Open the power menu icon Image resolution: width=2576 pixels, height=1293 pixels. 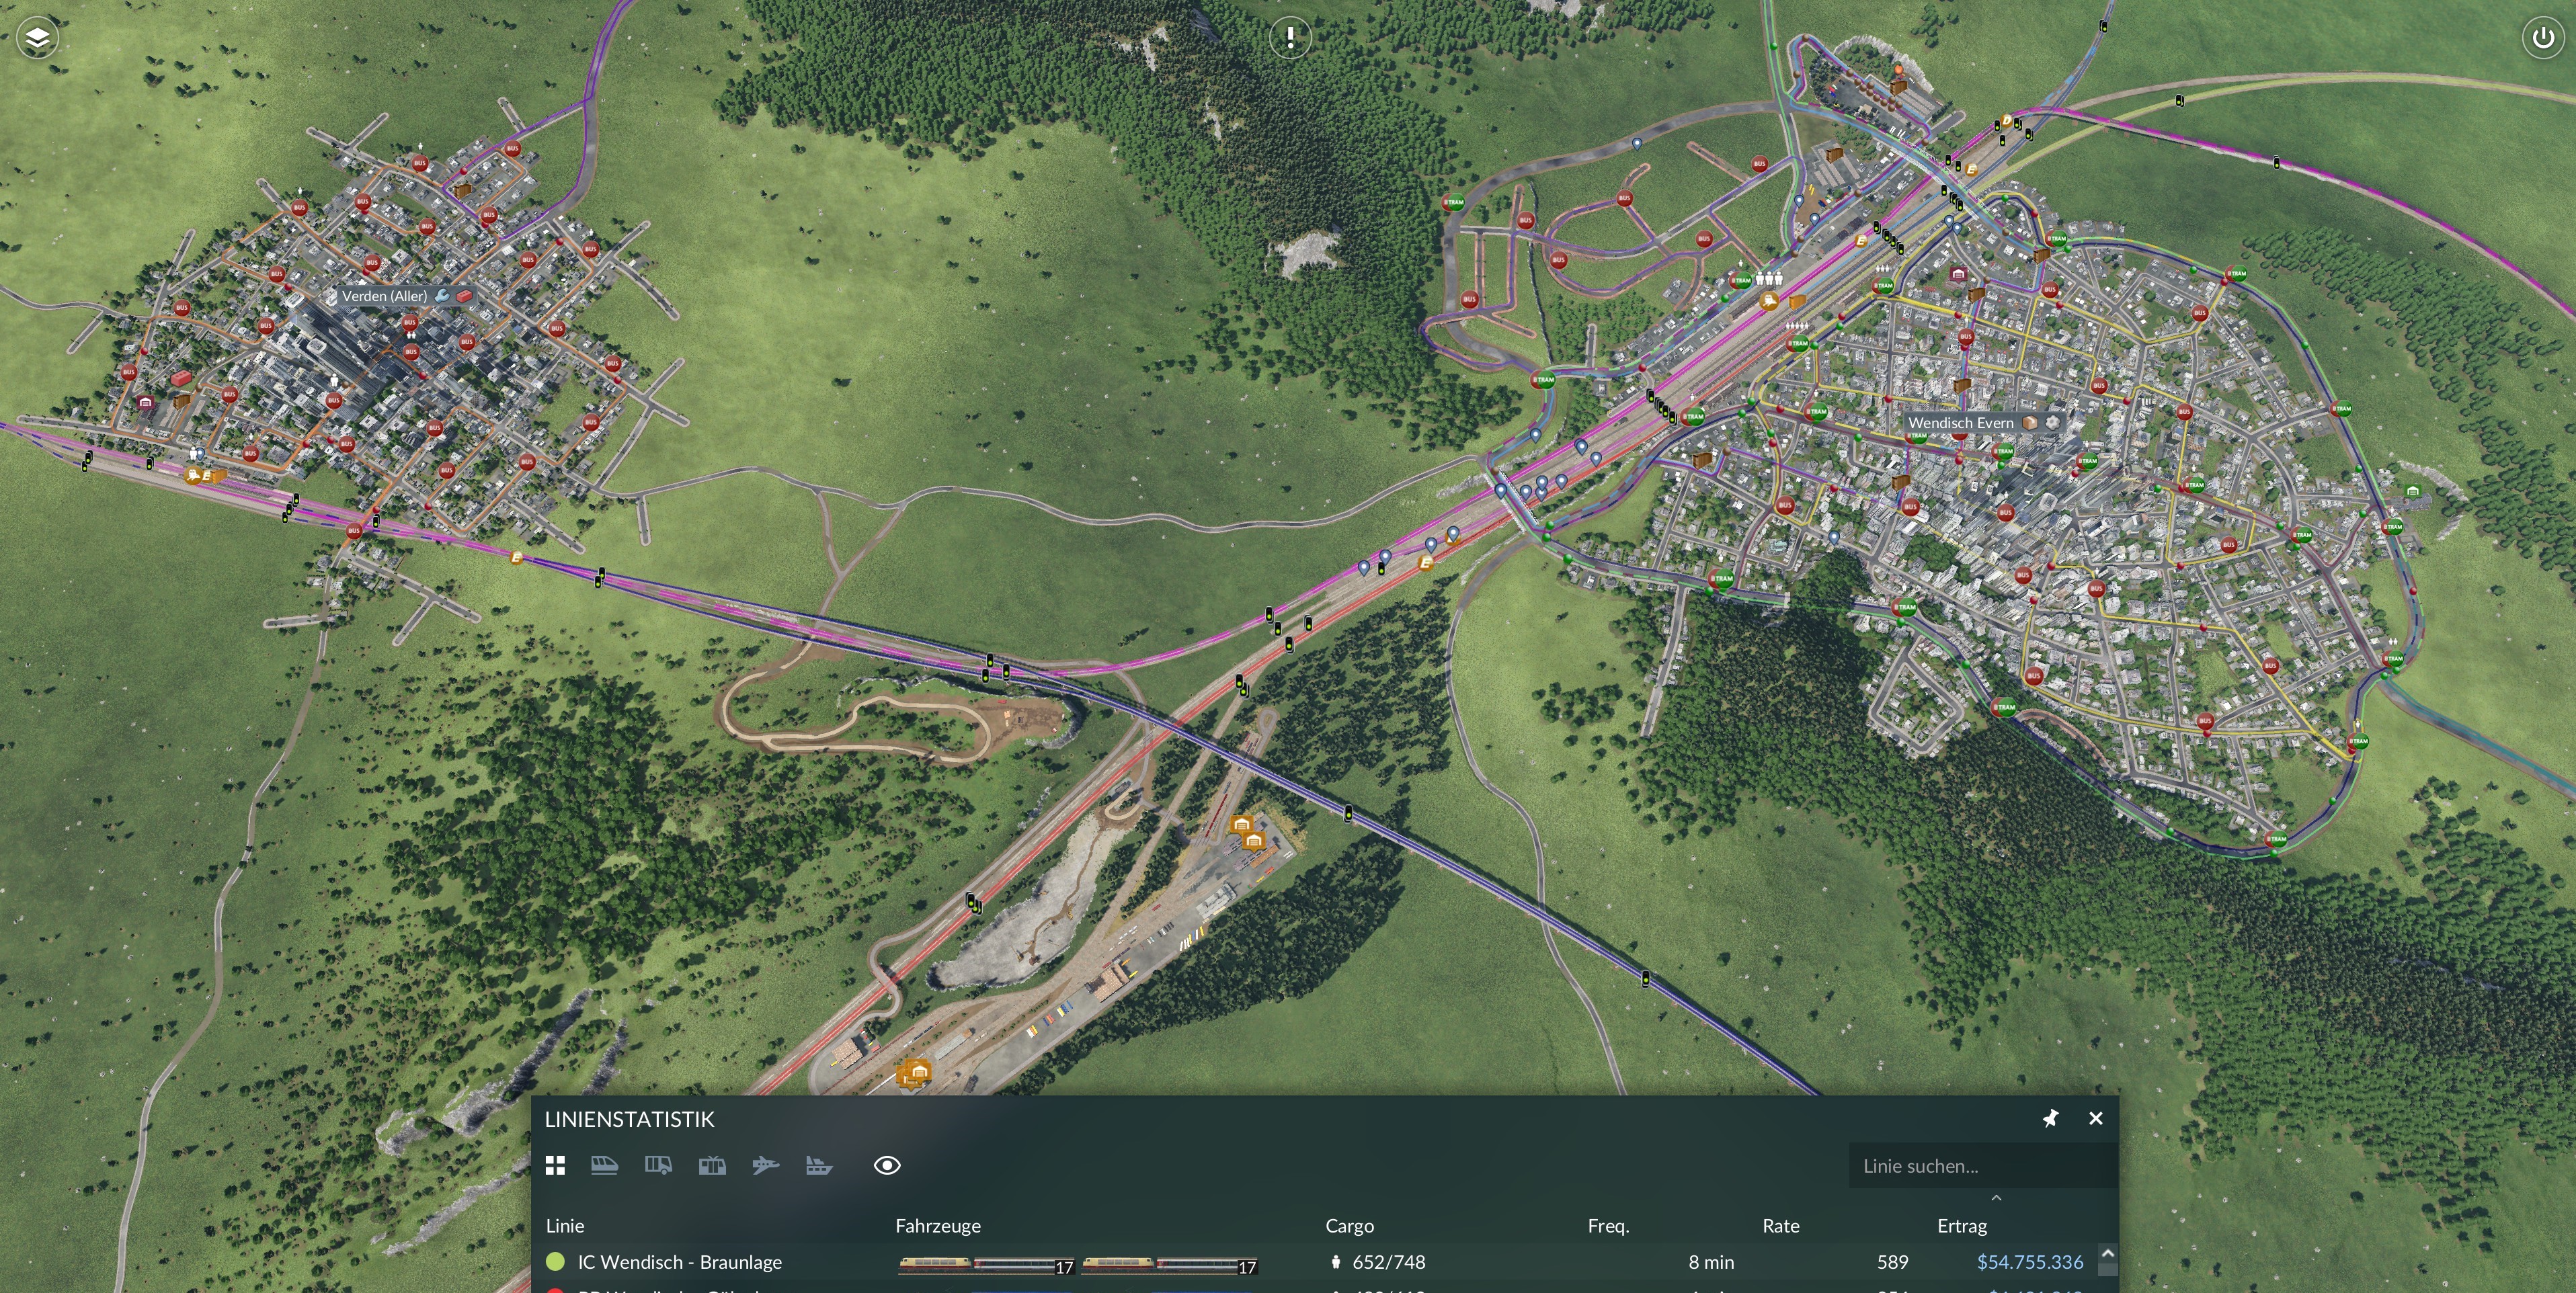pyautogui.click(x=2543, y=38)
